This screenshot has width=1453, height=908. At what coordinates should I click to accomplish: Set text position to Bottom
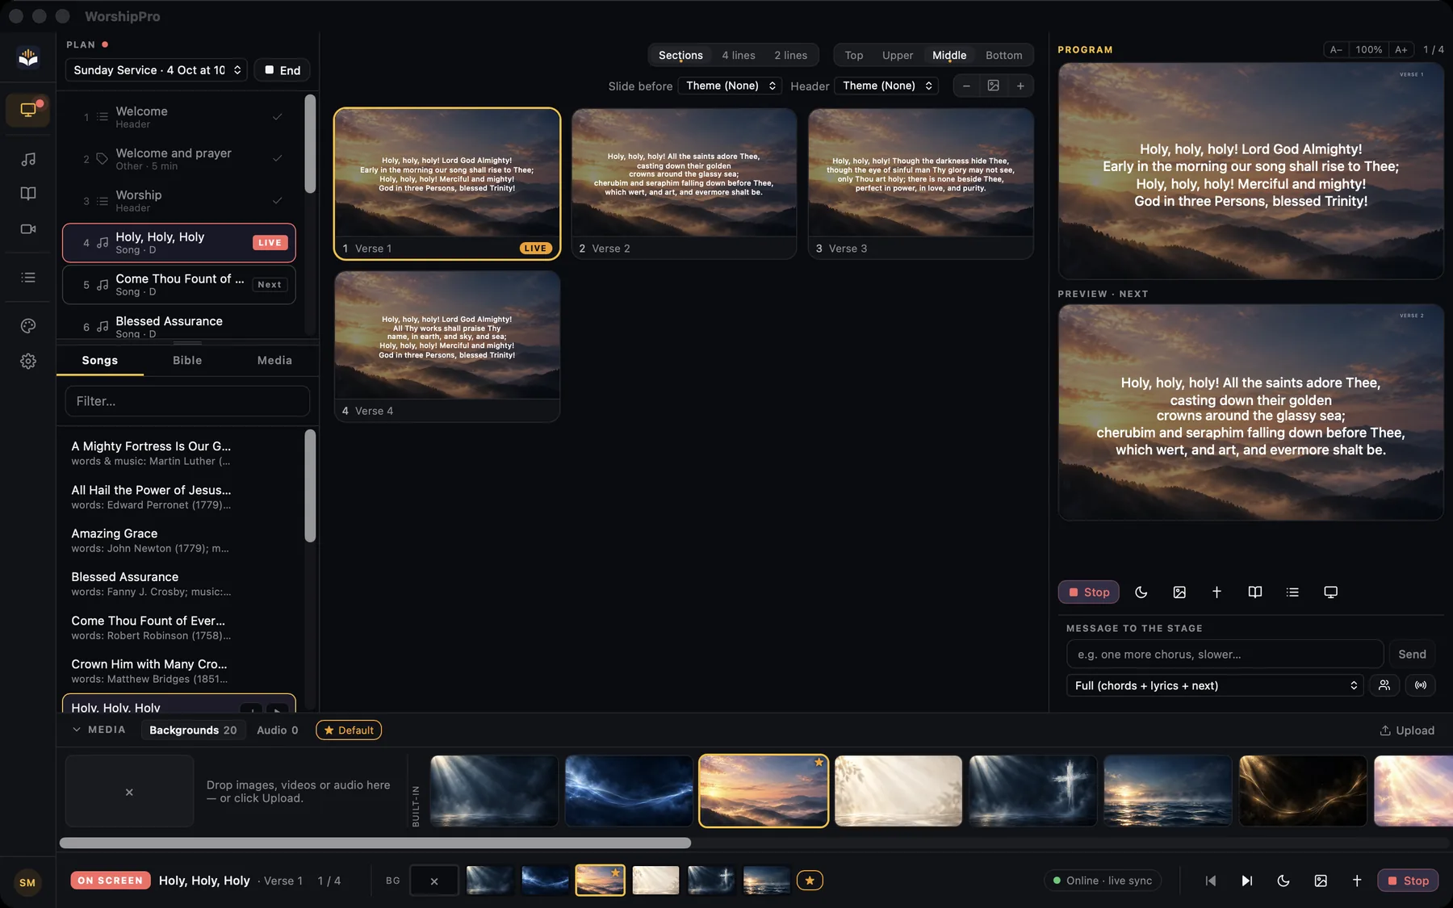[x=1003, y=55]
